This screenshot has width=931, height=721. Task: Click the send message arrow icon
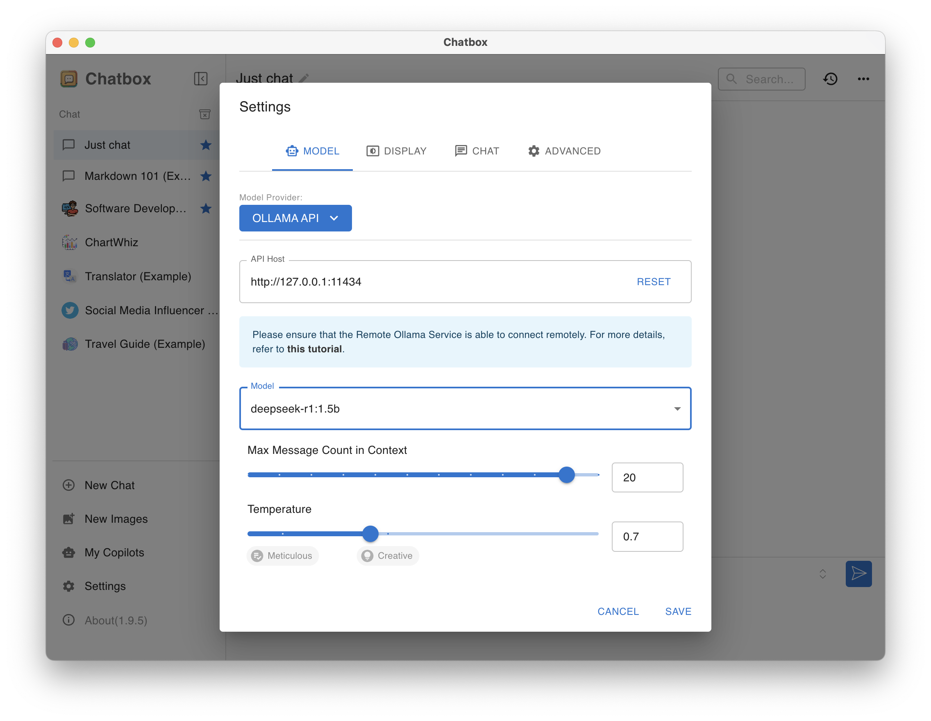tap(858, 574)
